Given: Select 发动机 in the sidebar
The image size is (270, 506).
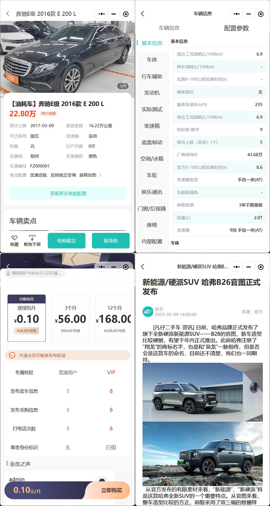Looking at the screenshot, I should pos(152,93).
